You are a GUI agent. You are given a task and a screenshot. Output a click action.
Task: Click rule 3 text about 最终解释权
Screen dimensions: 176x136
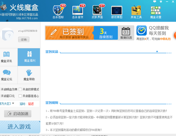tap(74, 130)
